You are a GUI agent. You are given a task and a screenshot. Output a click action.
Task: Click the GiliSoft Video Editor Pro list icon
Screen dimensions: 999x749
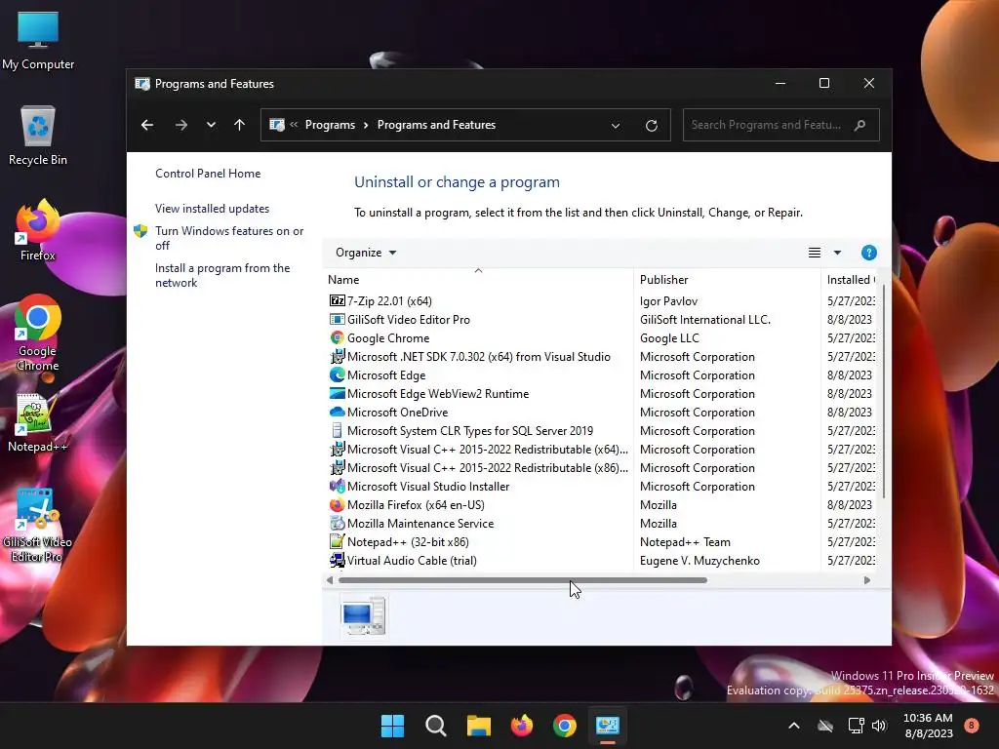click(337, 319)
